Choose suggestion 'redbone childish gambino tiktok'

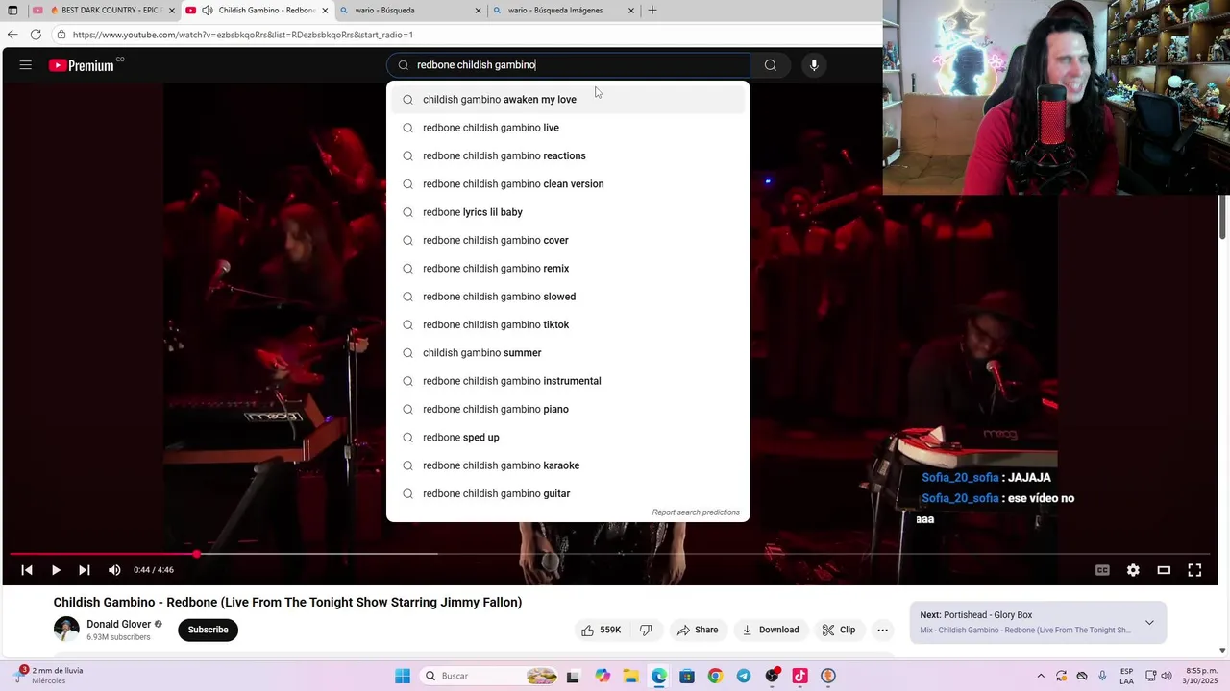point(567,324)
